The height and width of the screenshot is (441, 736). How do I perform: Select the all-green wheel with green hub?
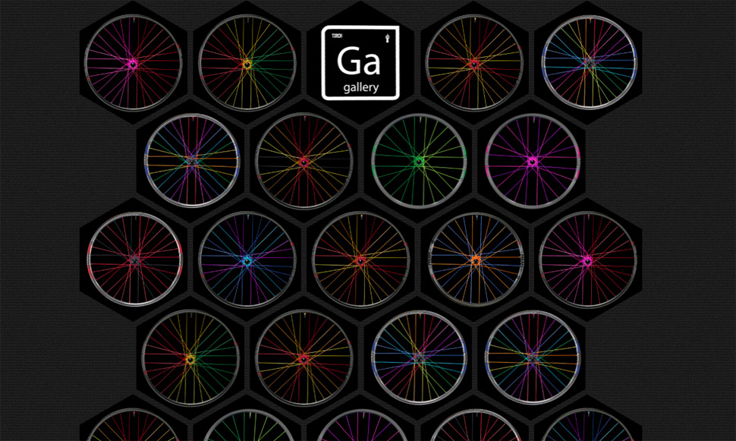pyautogui.click(x=418, y=161)
